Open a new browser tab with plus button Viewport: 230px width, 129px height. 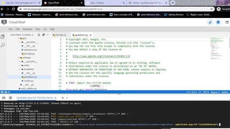pos(173,3)
